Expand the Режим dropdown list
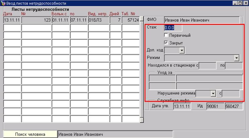The height and width of the screenshot is (138, 249). [237, 58]
